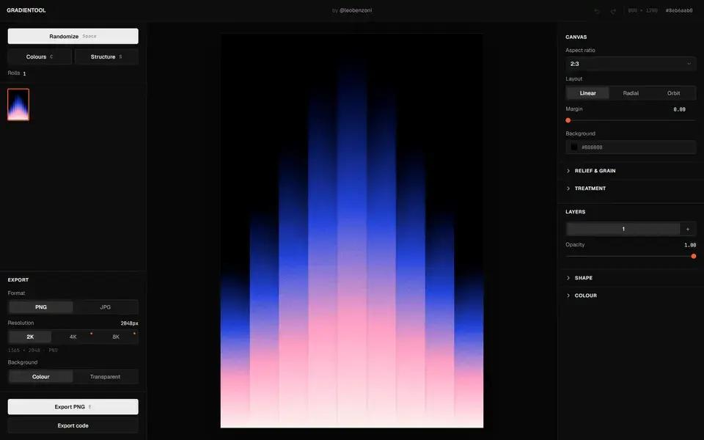
Task: Randomize only the Colours
Action: tap(40, 56)
